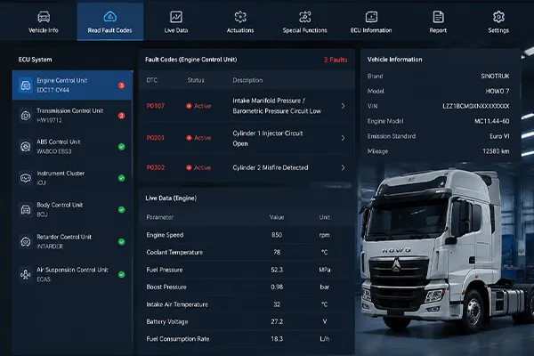Click 'Cylinder 2 Misfire Detected' description

[x=271, y=167]
